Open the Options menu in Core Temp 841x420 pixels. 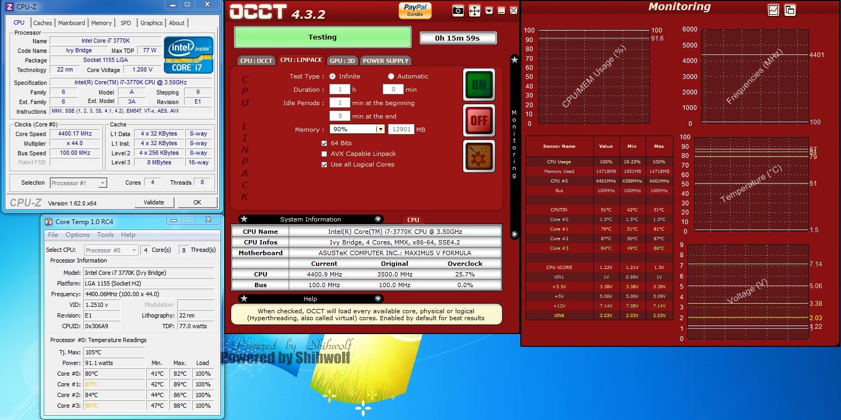pos(77,235)
